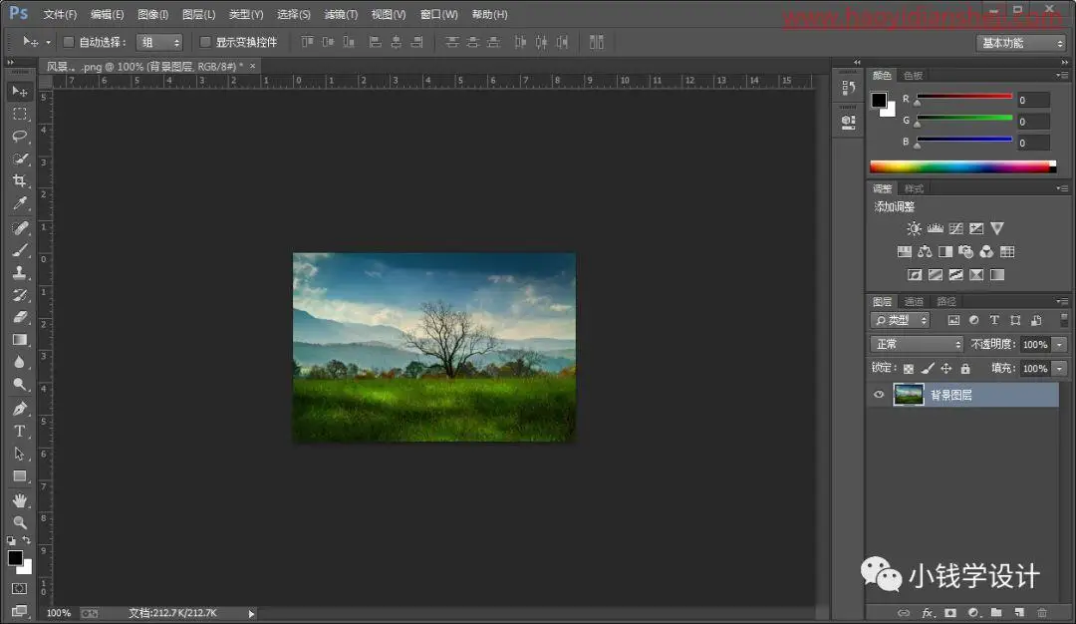This screenshot has height=624, width=1076.
Task: Align top edges button
Action: click(x=308, y=42)
